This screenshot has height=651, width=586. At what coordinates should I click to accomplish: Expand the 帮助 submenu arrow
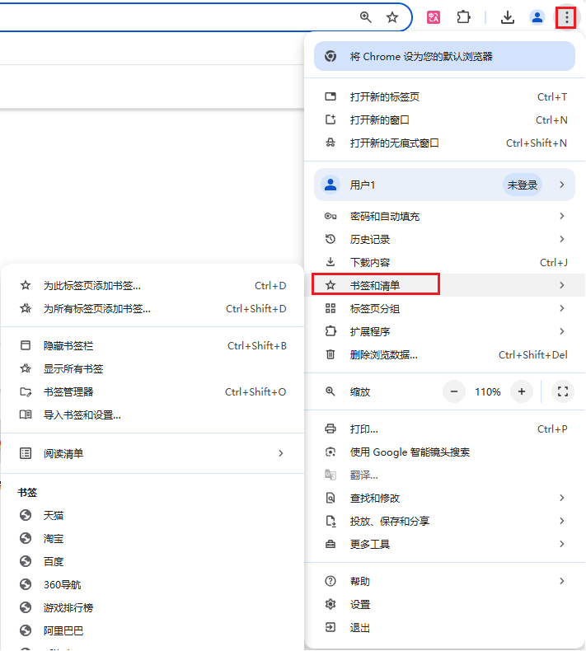pyautogui.click(x=562, y=581)
